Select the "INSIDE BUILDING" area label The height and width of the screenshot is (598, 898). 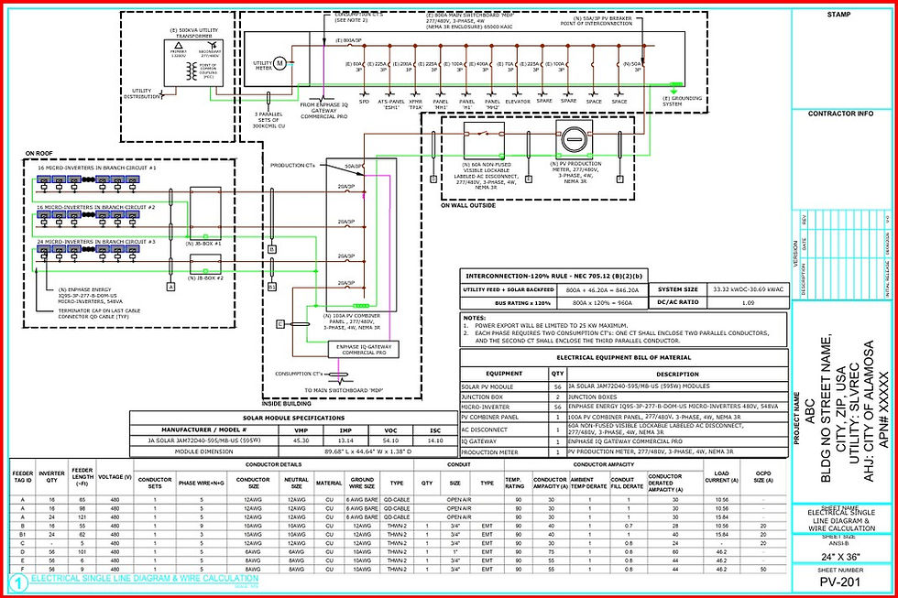tap(286, 404)
